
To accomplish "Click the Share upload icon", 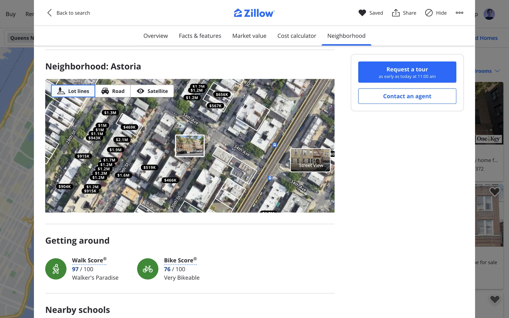I will click(x=396, y=13).
